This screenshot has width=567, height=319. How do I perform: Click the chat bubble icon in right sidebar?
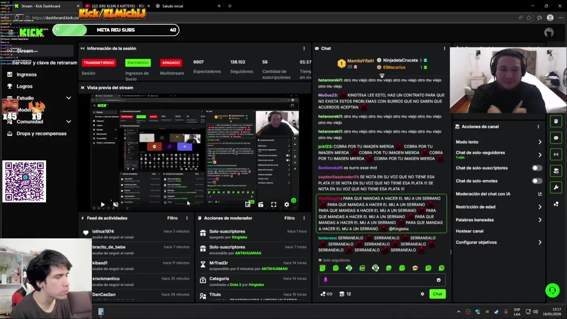556,138
